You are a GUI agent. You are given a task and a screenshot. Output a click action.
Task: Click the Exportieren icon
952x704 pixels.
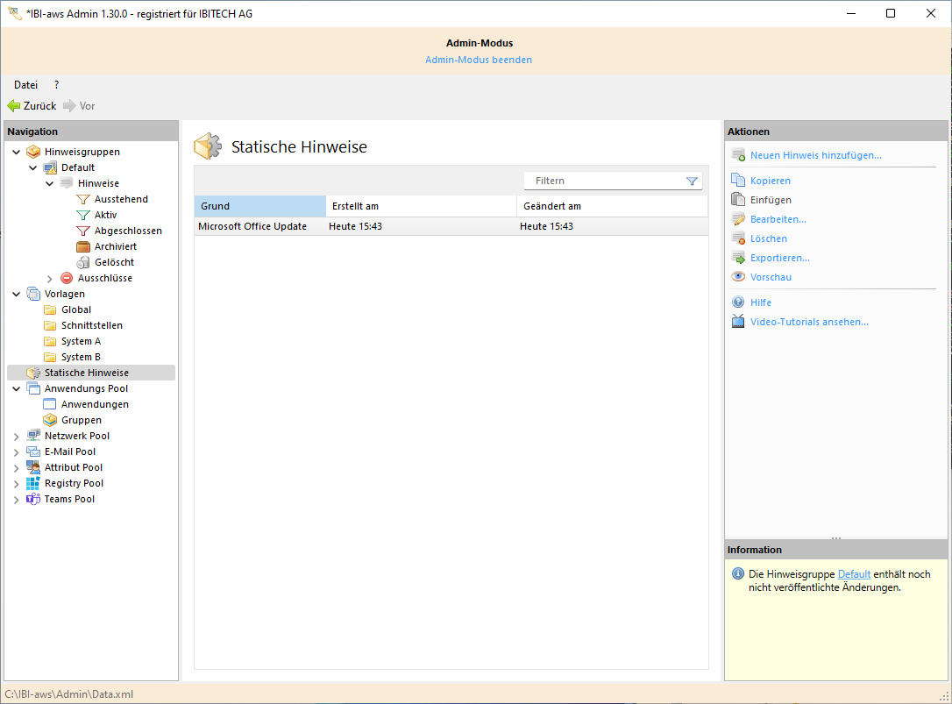coord(738,258)
